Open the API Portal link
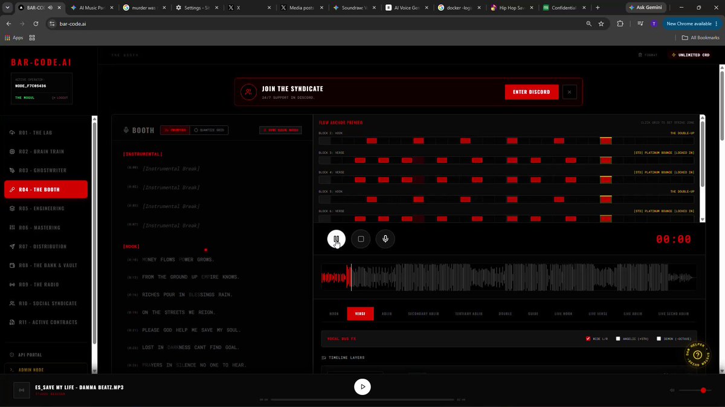This screenshot has width=725, height=407. tap(30, 355)
